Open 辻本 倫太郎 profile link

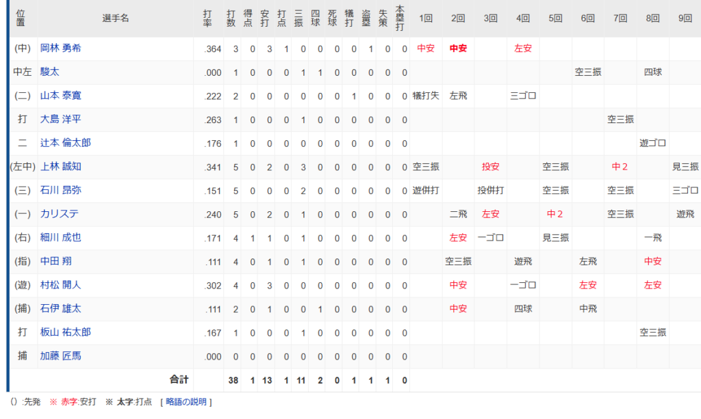coord(65,143)
